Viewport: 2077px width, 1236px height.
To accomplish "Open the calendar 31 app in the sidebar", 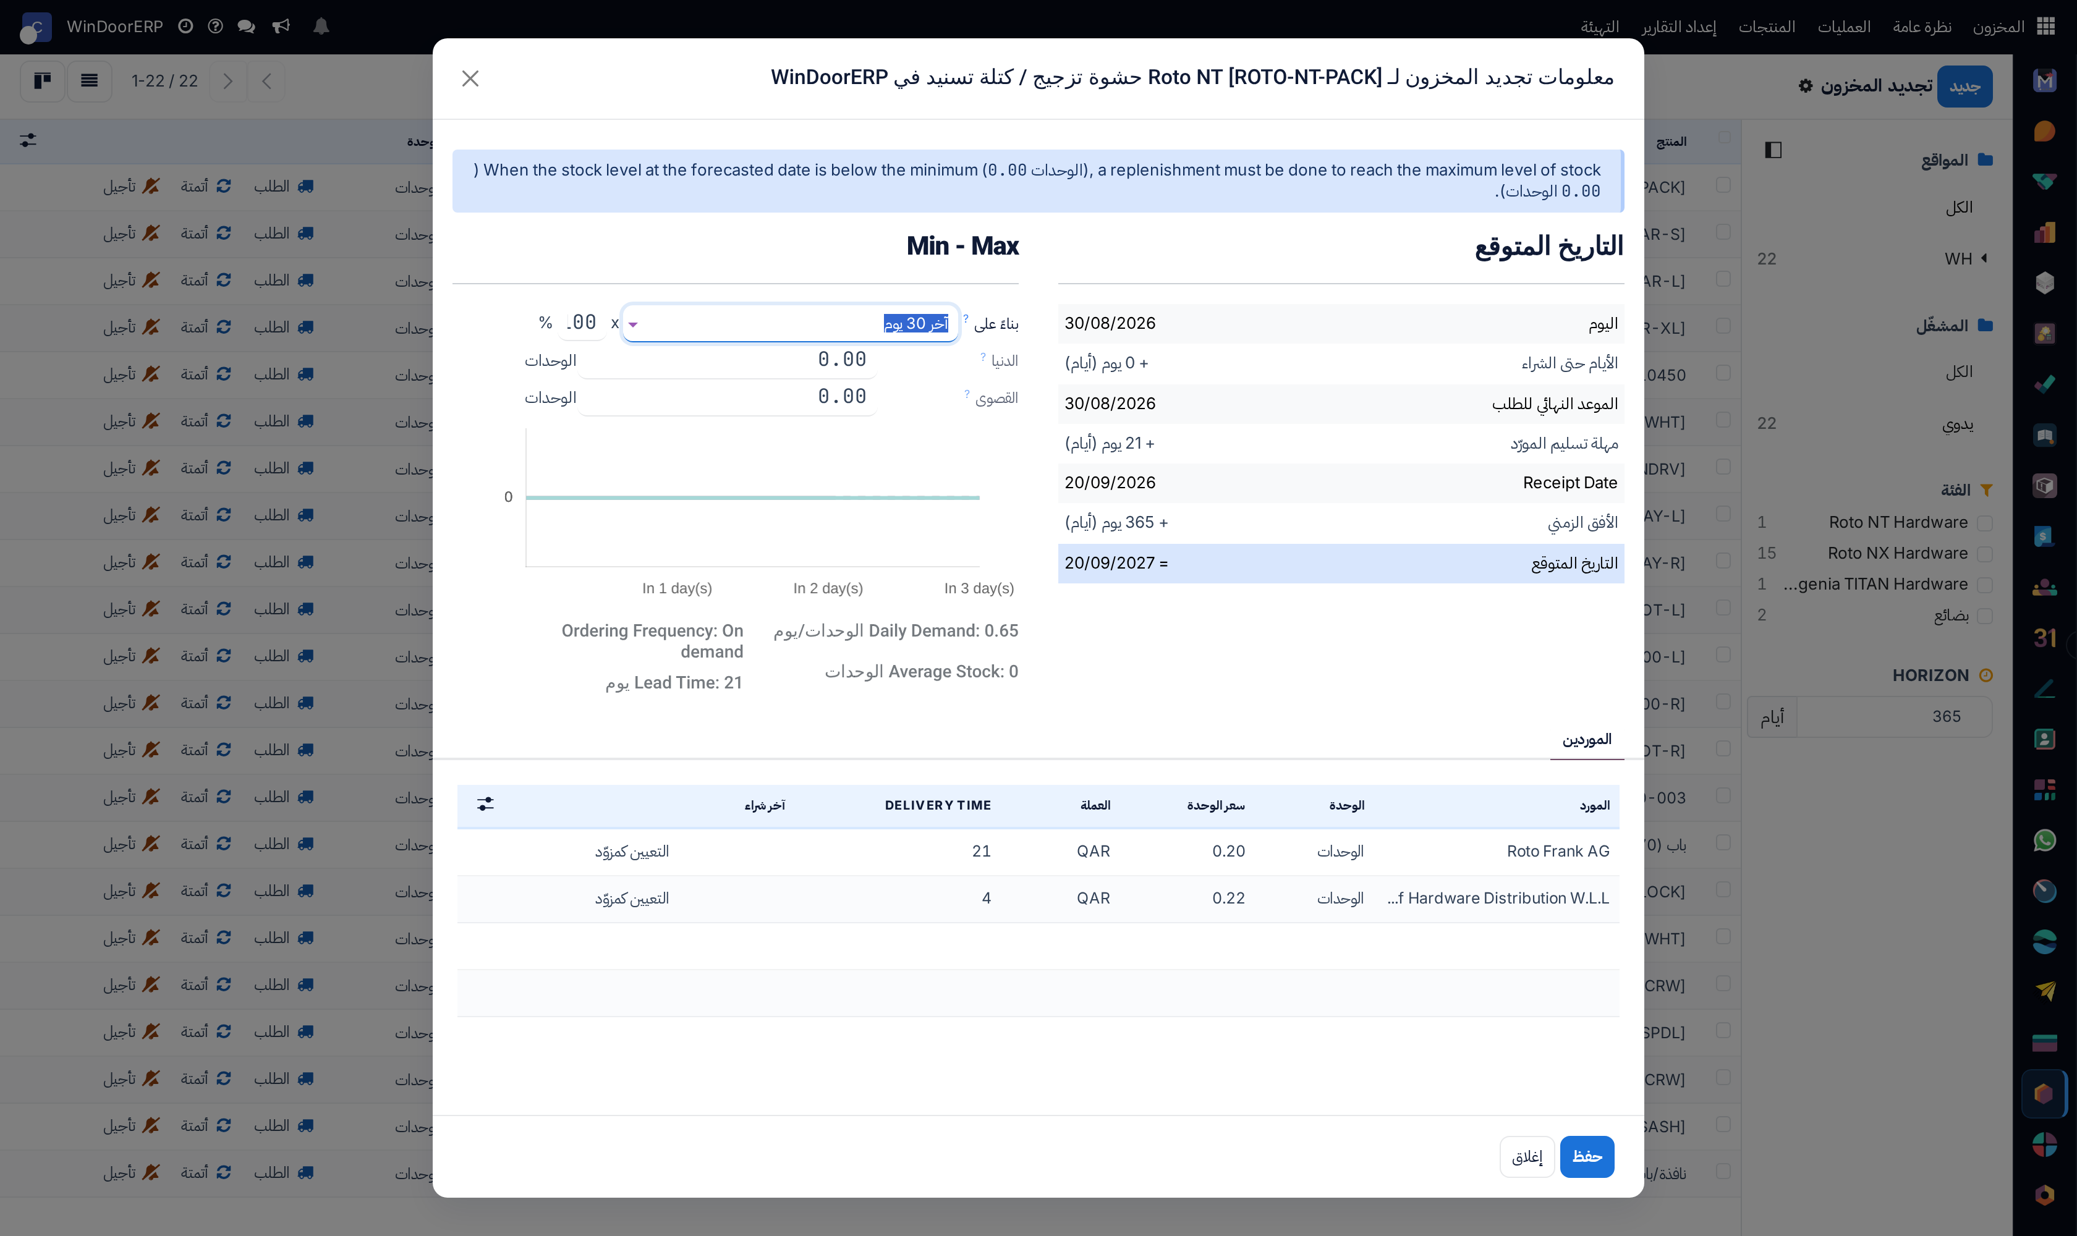I will tap(2044, 638).
